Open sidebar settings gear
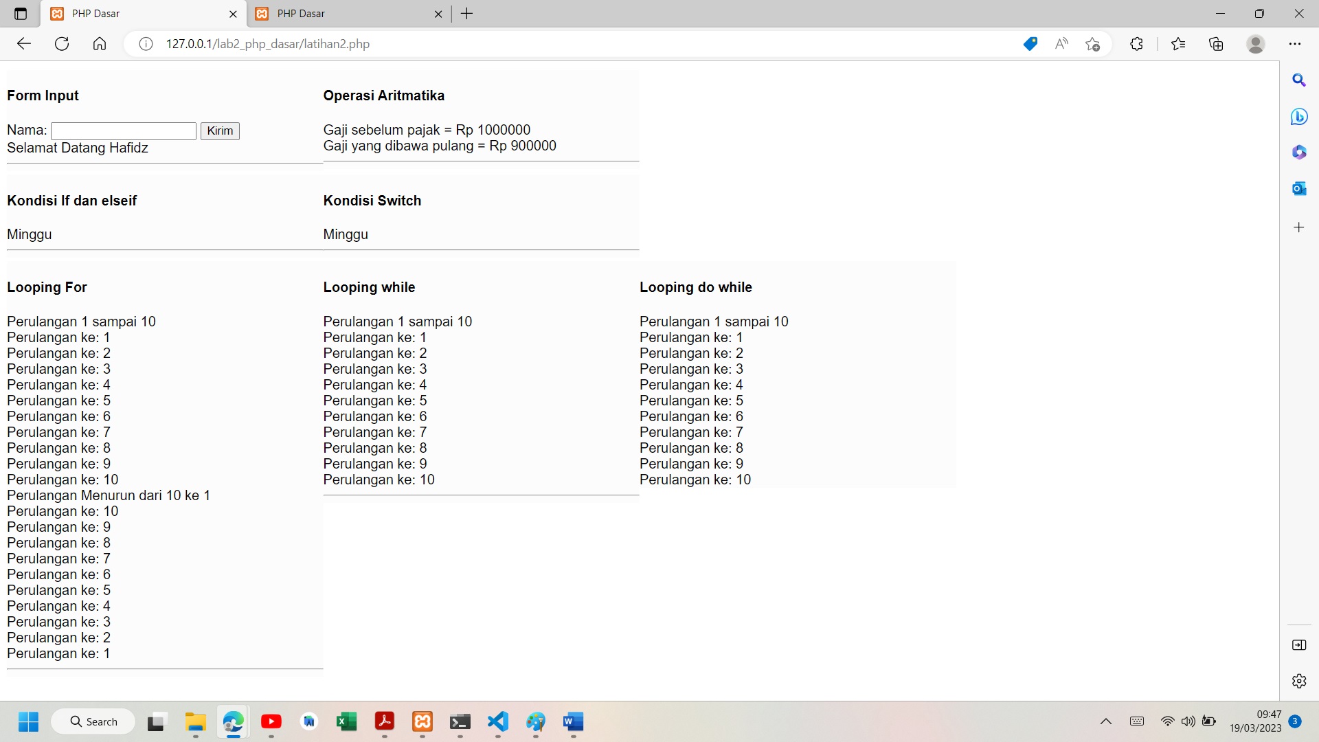1319x742 pixels. [x=1299, y=681]
